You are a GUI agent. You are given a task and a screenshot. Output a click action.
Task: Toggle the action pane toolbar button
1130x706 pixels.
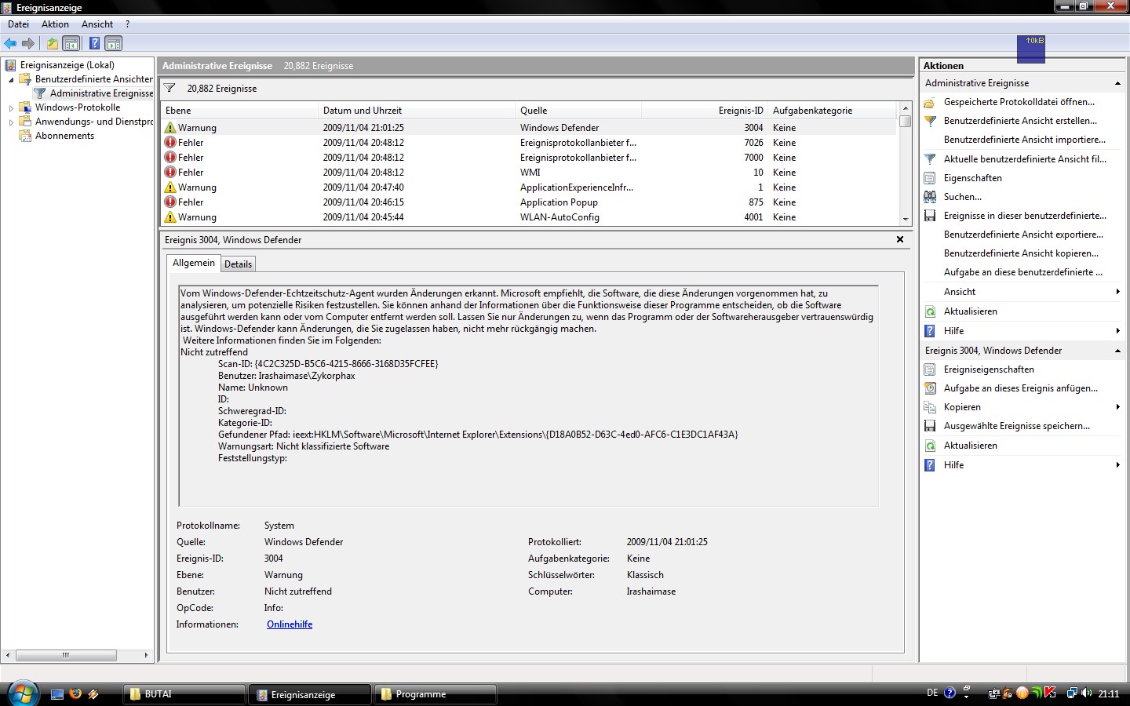click(x=114, y=44)
